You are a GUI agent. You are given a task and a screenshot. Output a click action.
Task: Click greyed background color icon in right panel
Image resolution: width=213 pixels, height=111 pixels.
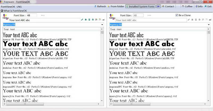(x=207, y=20)
